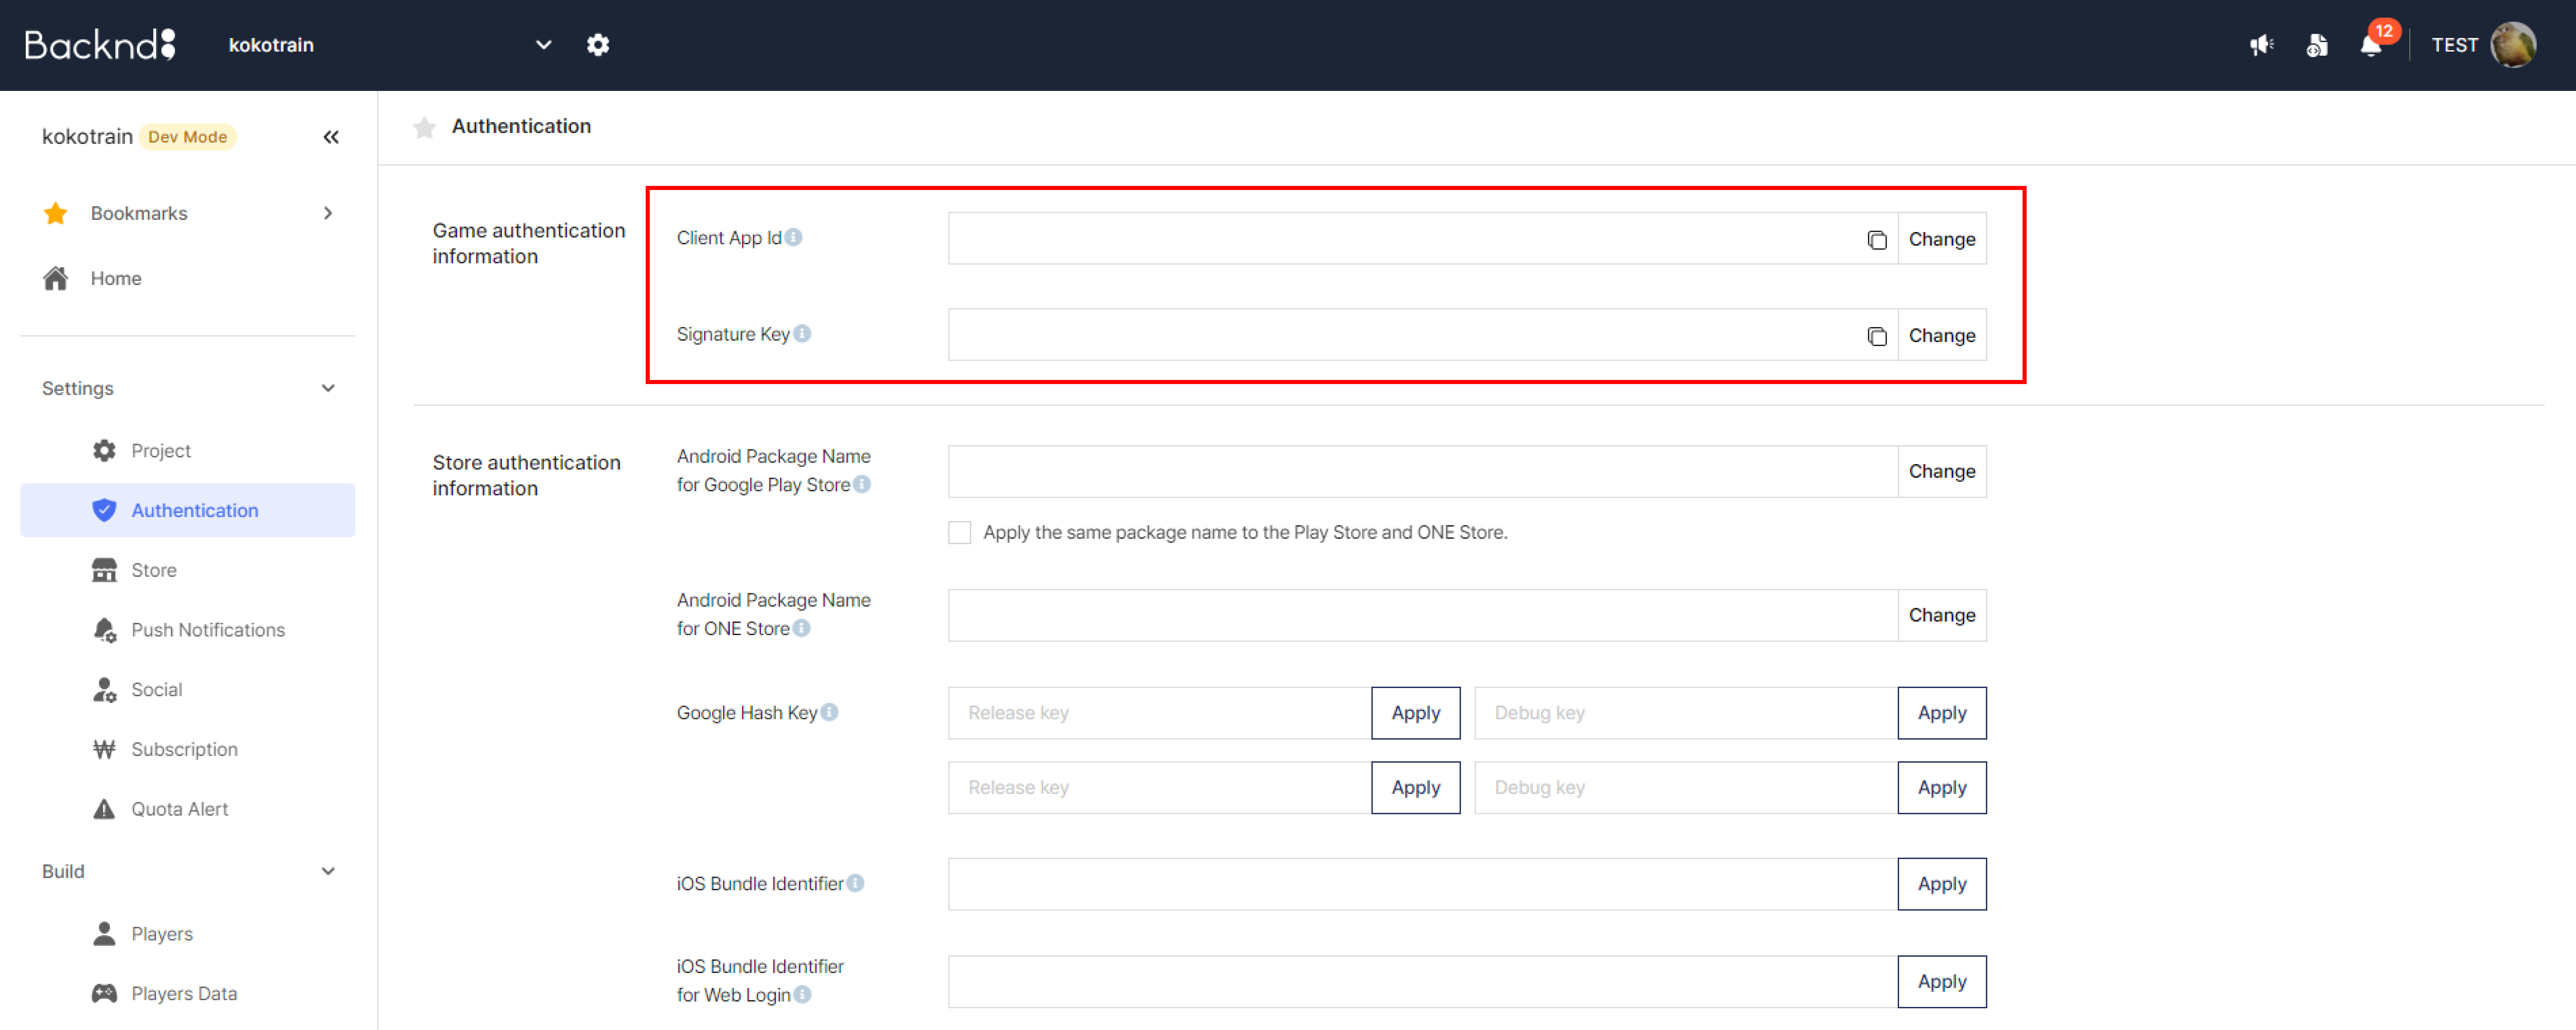Expand the Bookmarks section arrow
Screen dimensions: 2576x1030
(x=328, y=213)
